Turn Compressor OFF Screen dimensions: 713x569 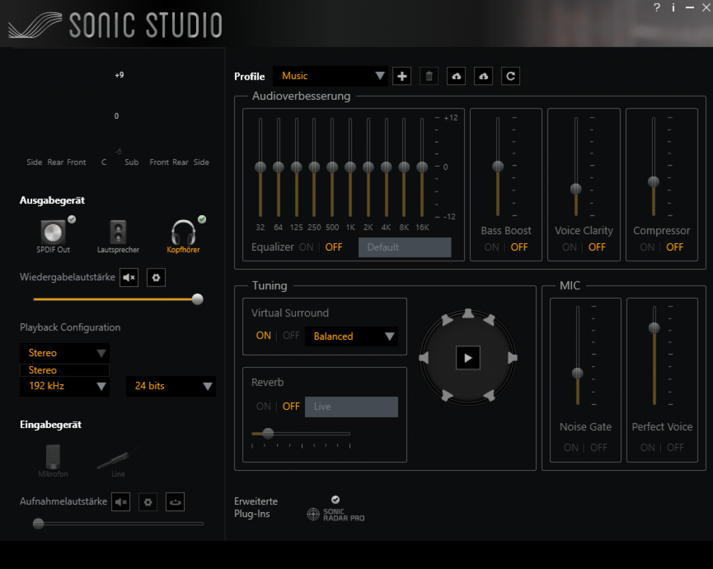coord(675,247)
